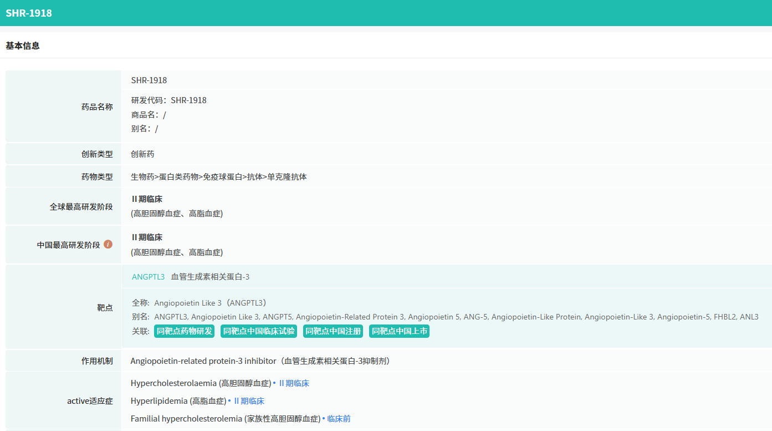Image resolution: width=772 pixels, height=431 pixels.
Task: Click the 同靶点药物研发 button
Action: [x=184, y=331]
